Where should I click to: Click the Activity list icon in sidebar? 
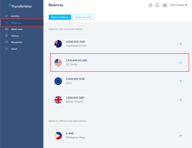[x=6, y=16]
